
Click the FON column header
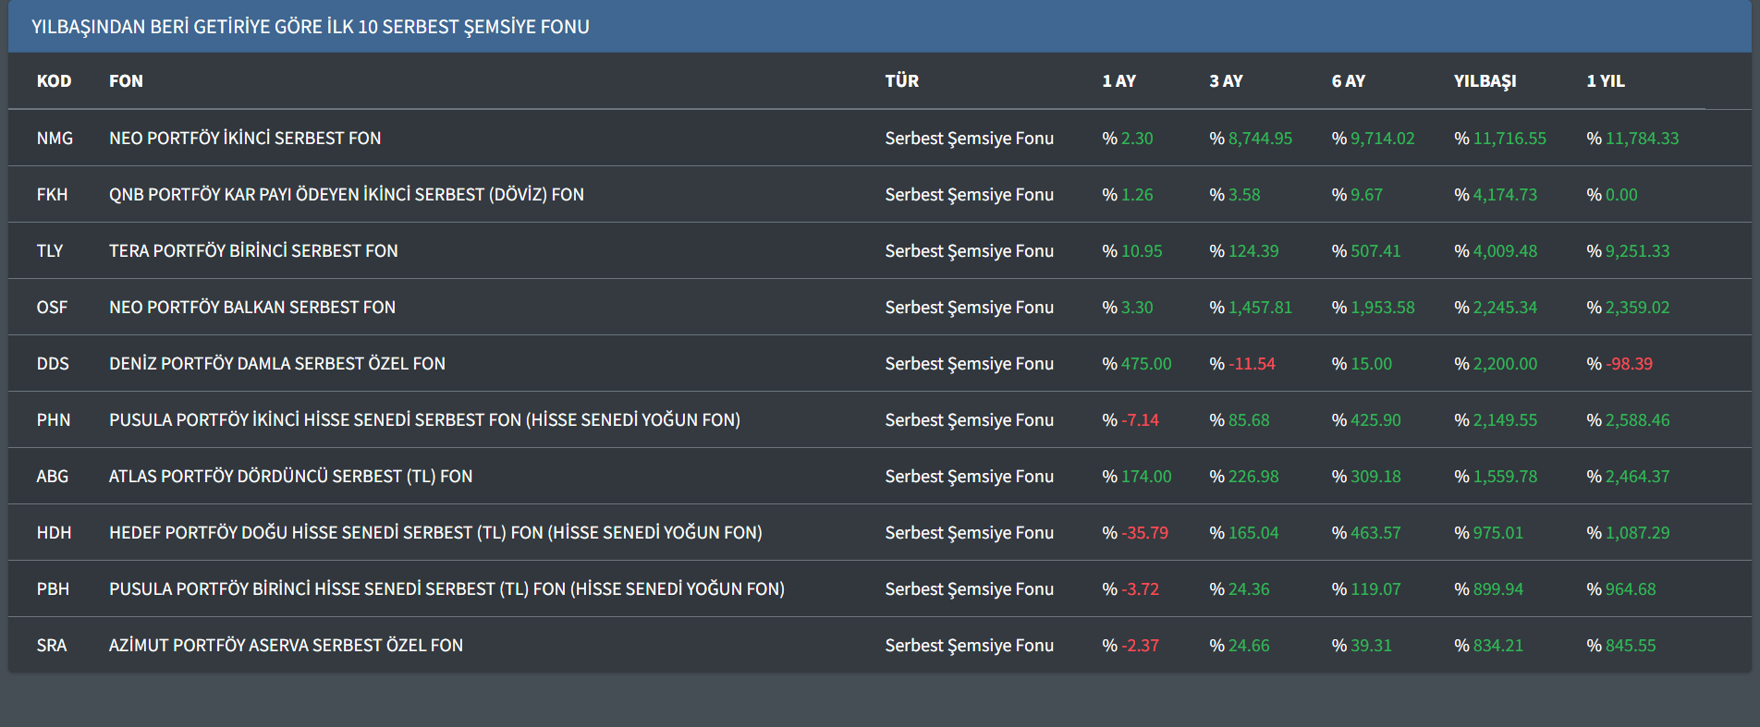(126, 81)
